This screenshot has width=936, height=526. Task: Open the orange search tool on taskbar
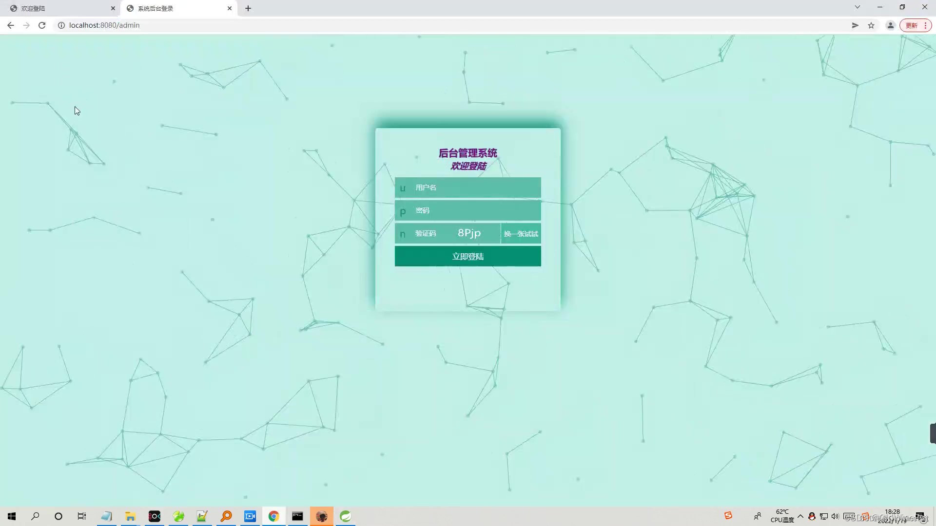pyautogui.click(x=226, y=516)
